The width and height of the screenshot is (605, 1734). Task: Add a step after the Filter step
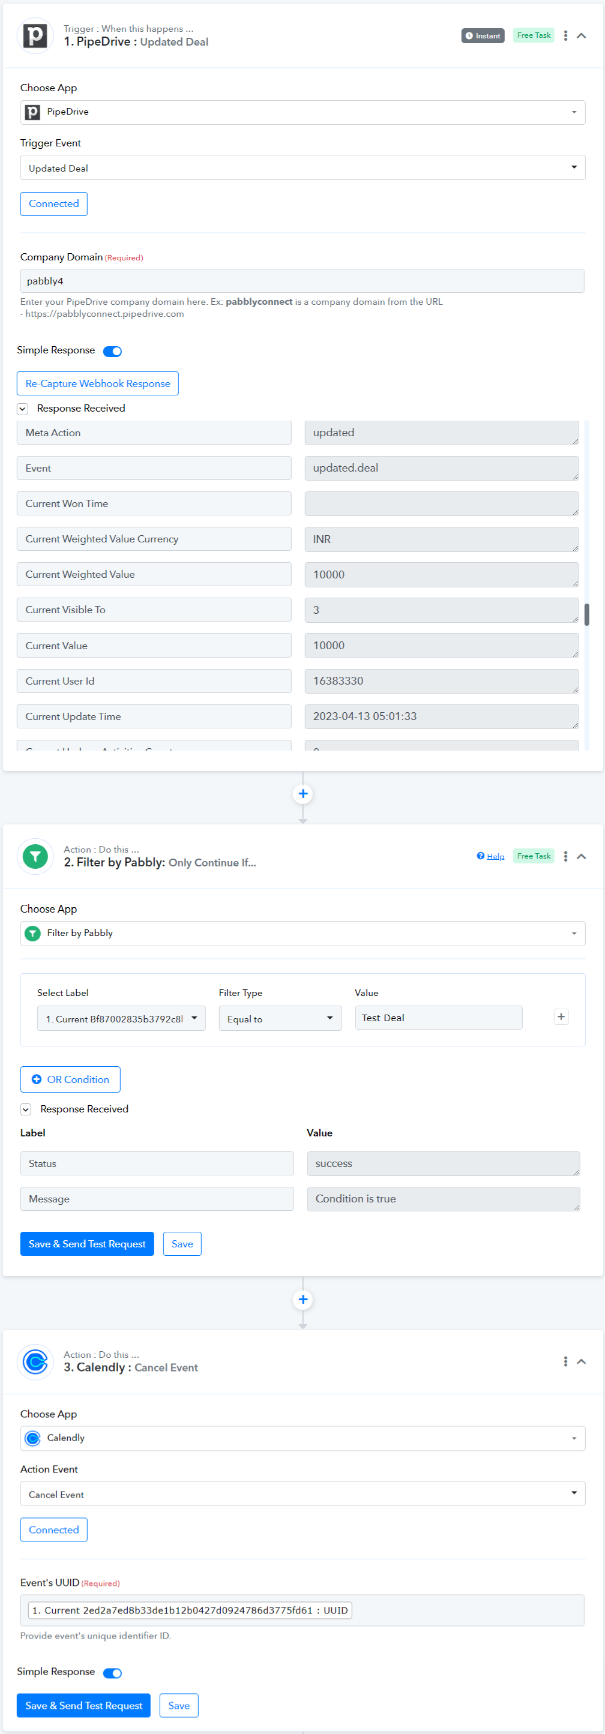tap(303, 1300)
